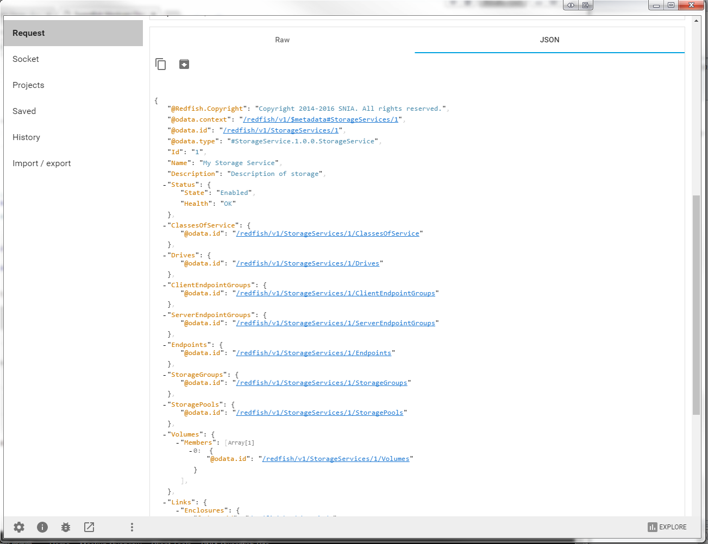Open the settings gear icon
708x544 pixels.
(19, 527)
